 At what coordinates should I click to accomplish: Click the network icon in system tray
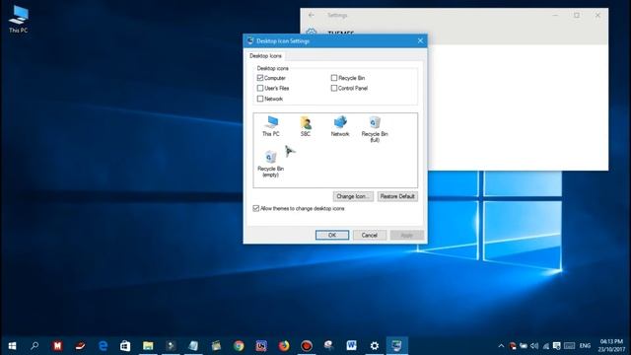click(x=545, y=346)
